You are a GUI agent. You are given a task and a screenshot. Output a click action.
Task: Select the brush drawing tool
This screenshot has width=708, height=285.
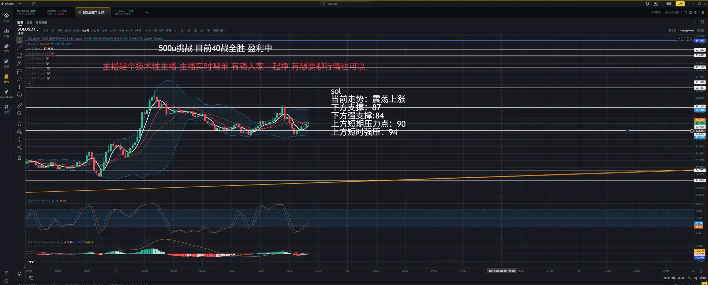pos(19,80)
